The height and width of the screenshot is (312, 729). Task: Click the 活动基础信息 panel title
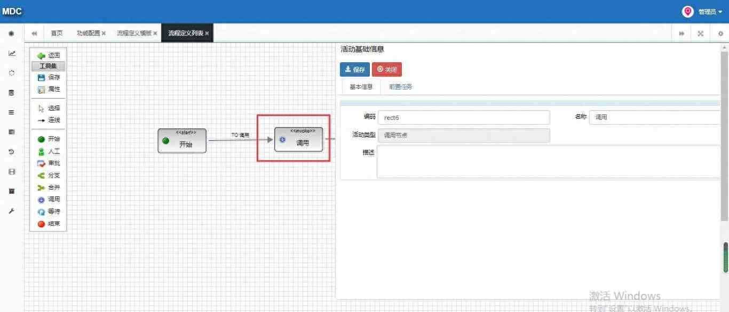click(362, 49)
